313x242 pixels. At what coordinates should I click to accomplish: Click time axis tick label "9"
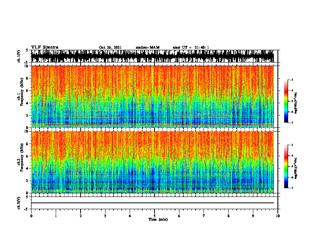253,216
